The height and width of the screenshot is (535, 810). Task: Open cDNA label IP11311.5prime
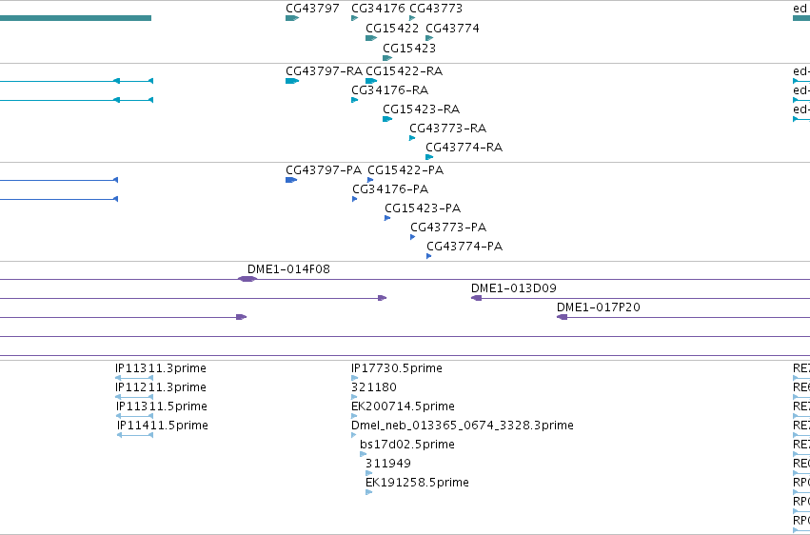[x=162, y=406]
